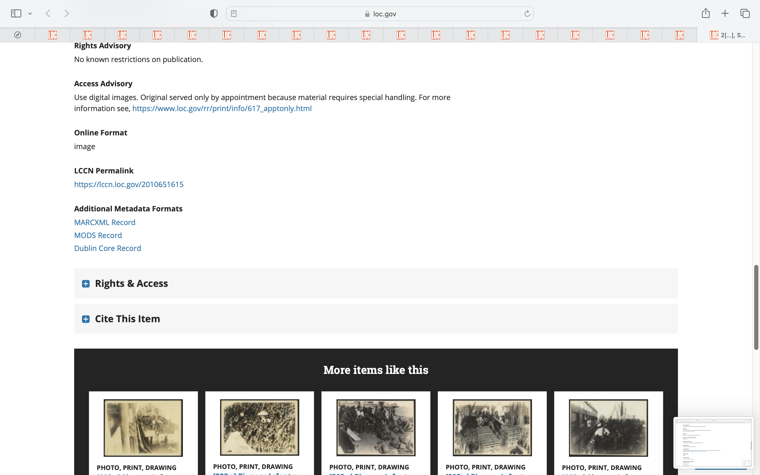Open the first related photo thumbnail

[x=143, y=427]
